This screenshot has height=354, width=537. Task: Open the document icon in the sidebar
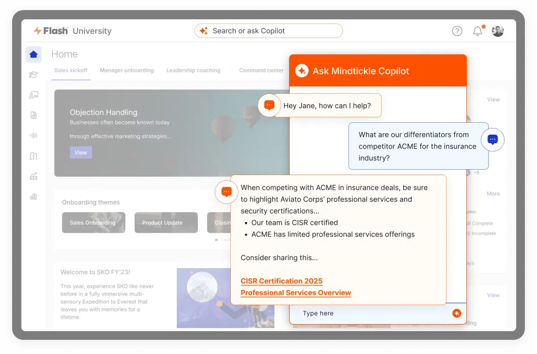[33, 115]
